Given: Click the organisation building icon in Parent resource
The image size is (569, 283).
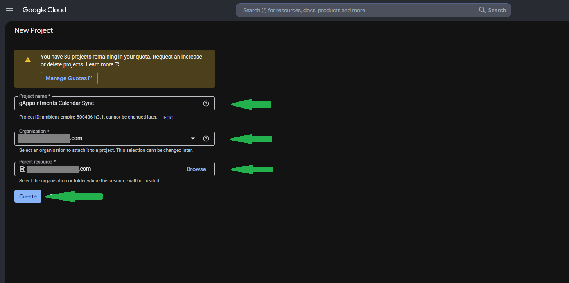Looking at the screenshot, I should [x=23, y=169].
